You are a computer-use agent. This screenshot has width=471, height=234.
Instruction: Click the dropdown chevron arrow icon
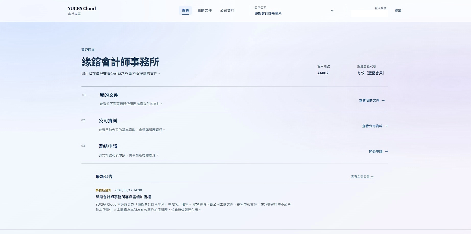pyautogui.click(x=332, y=11)
